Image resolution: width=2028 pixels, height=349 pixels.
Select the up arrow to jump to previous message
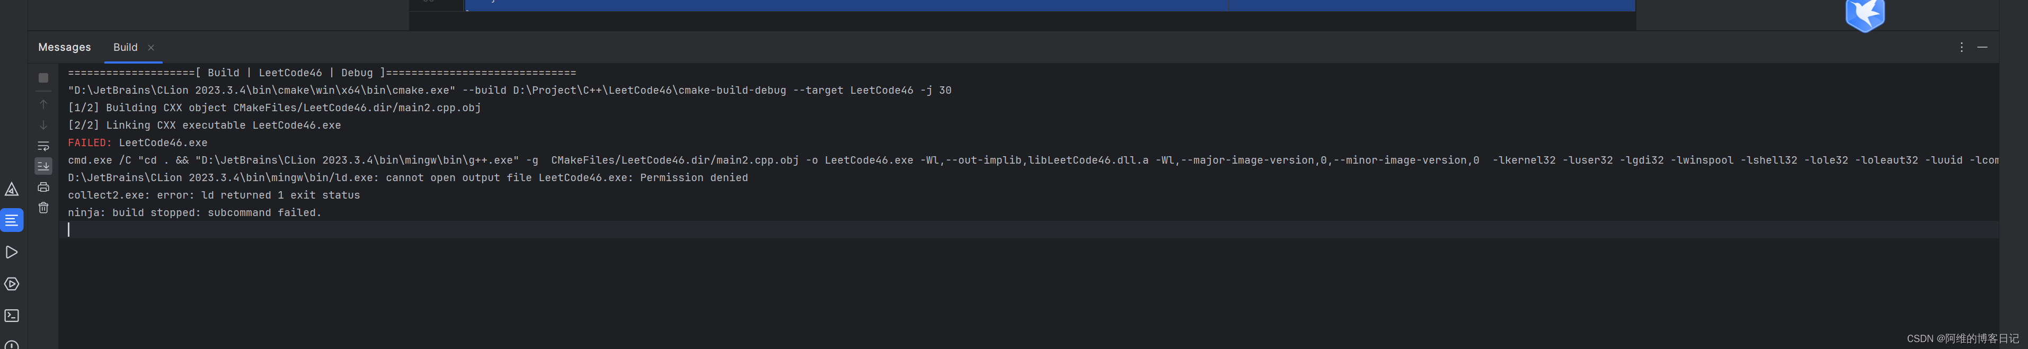pos(43,102)
